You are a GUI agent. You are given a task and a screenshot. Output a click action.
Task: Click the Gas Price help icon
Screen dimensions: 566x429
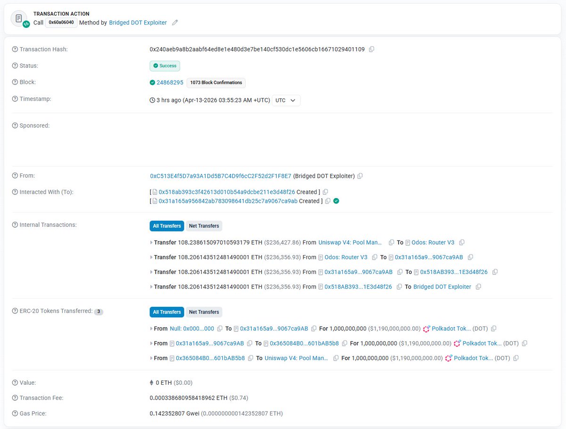(x=15, y=413)
